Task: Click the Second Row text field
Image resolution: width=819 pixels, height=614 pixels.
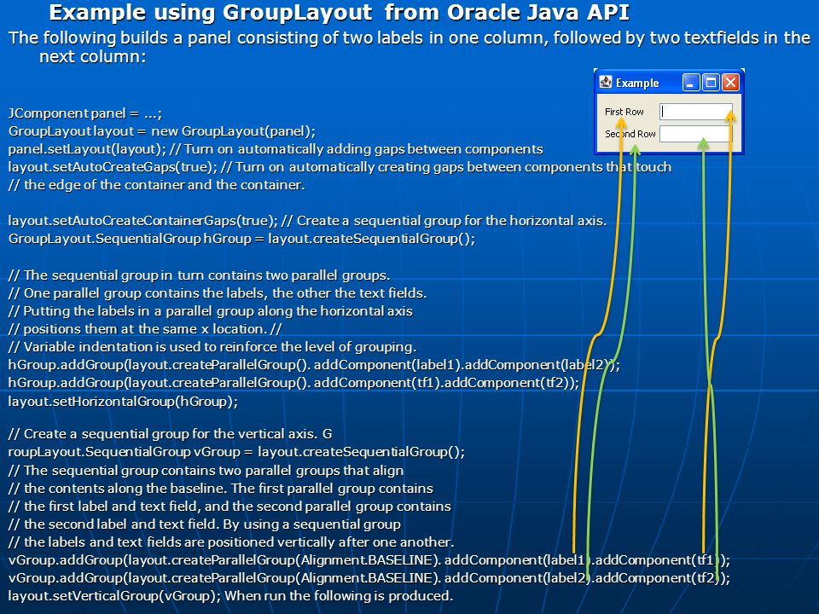Action: pyautogui.click(x=696, y=134)
